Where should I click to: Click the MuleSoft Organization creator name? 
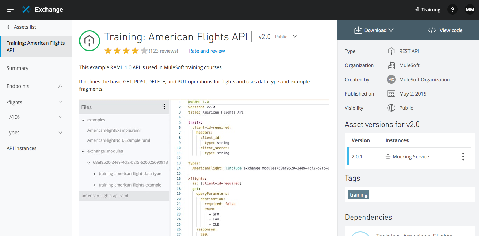(x=425, y=80)
